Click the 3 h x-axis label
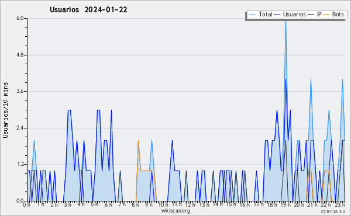The width and height of the screenshot is (351, 216). coord(68,205)
